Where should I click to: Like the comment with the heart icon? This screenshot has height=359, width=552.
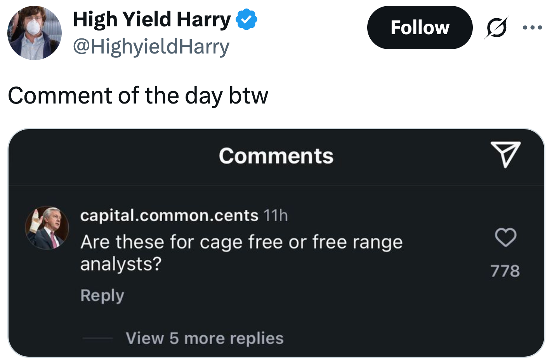click(505, 237)
